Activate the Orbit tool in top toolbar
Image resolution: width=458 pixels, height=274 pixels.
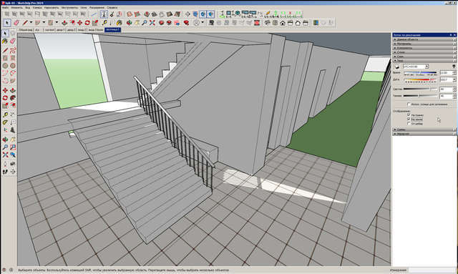[x=129, y=23]
